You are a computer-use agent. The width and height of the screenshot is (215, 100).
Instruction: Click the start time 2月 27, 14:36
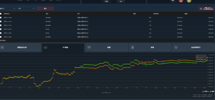[8, 37]
